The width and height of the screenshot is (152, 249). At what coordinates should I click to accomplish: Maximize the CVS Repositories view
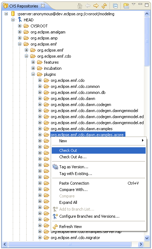tap(147, 5)
